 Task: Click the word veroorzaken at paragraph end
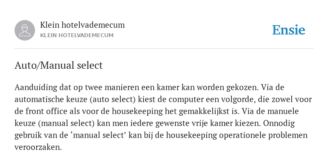click(x=38, y=147)
